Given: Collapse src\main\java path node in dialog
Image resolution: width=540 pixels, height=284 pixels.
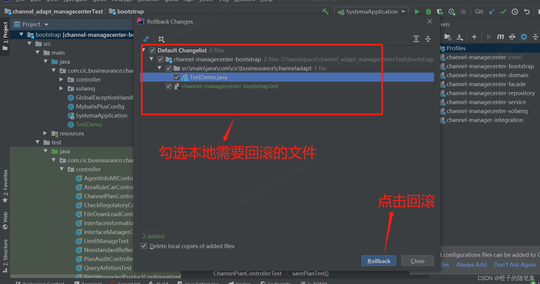Looking at the screenshot, I should tap(160, 68).
